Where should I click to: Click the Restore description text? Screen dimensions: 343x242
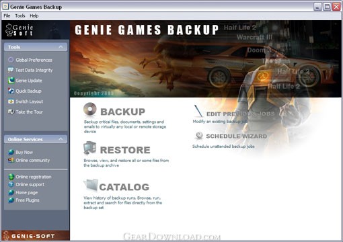tap(126, 163)
